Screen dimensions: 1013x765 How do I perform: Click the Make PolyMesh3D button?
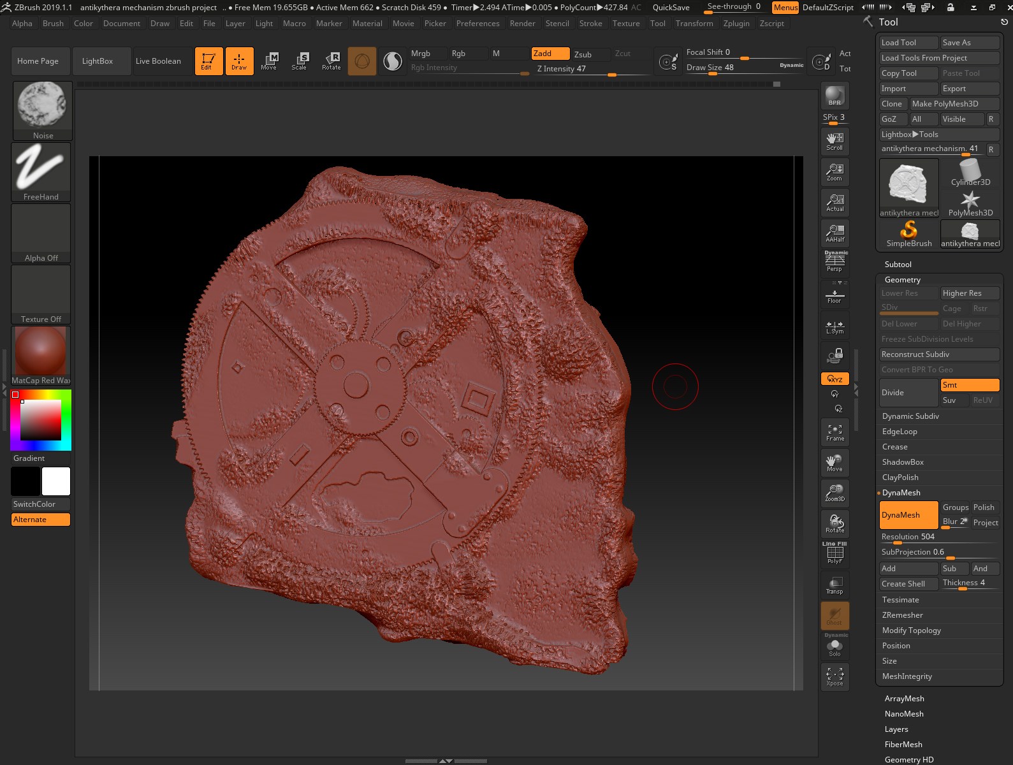[954, 104]
